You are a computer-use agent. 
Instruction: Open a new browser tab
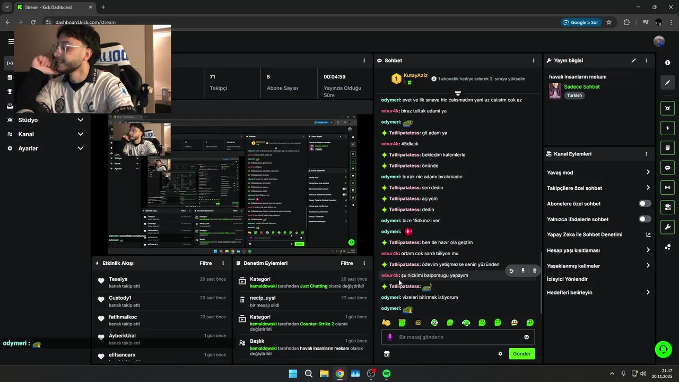(x=103, y=7)
